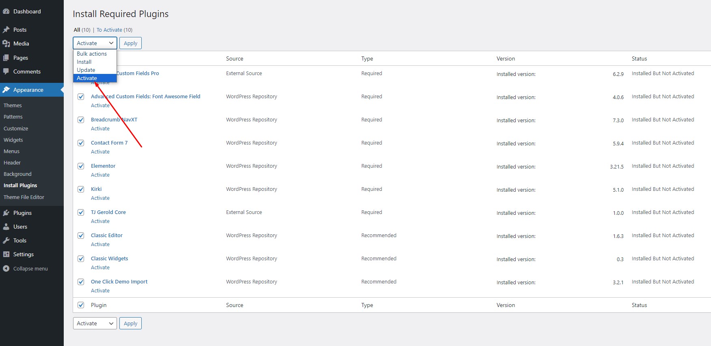Open the Background submenu item
The height and width of the screenshot is (346, 711).
(17, 174)
